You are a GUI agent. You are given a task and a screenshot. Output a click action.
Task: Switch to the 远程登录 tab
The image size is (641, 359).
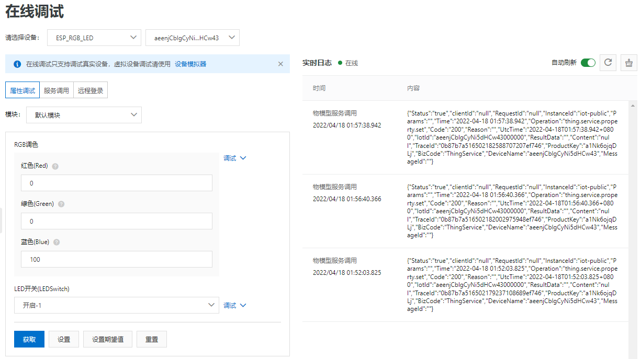pyautogui.click(x=91, y=90)
